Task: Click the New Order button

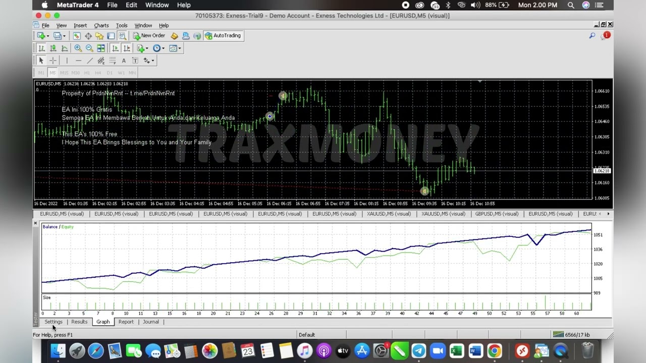Action: click(x=149, y=36)
